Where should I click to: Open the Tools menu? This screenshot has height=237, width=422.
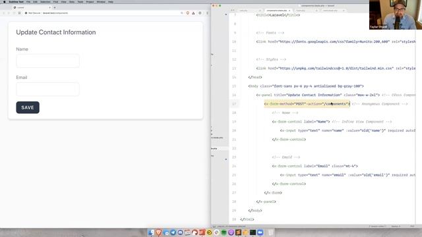point(80,2)
